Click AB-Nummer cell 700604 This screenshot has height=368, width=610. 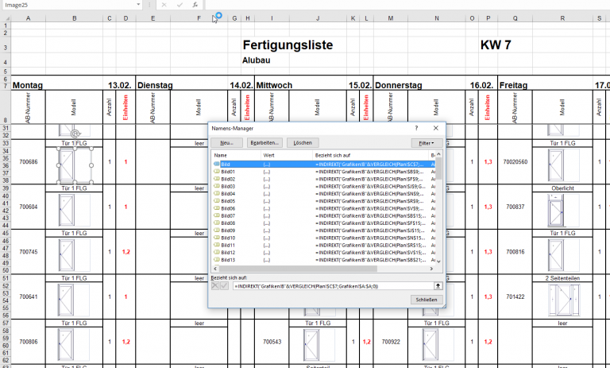click(29, 207)
